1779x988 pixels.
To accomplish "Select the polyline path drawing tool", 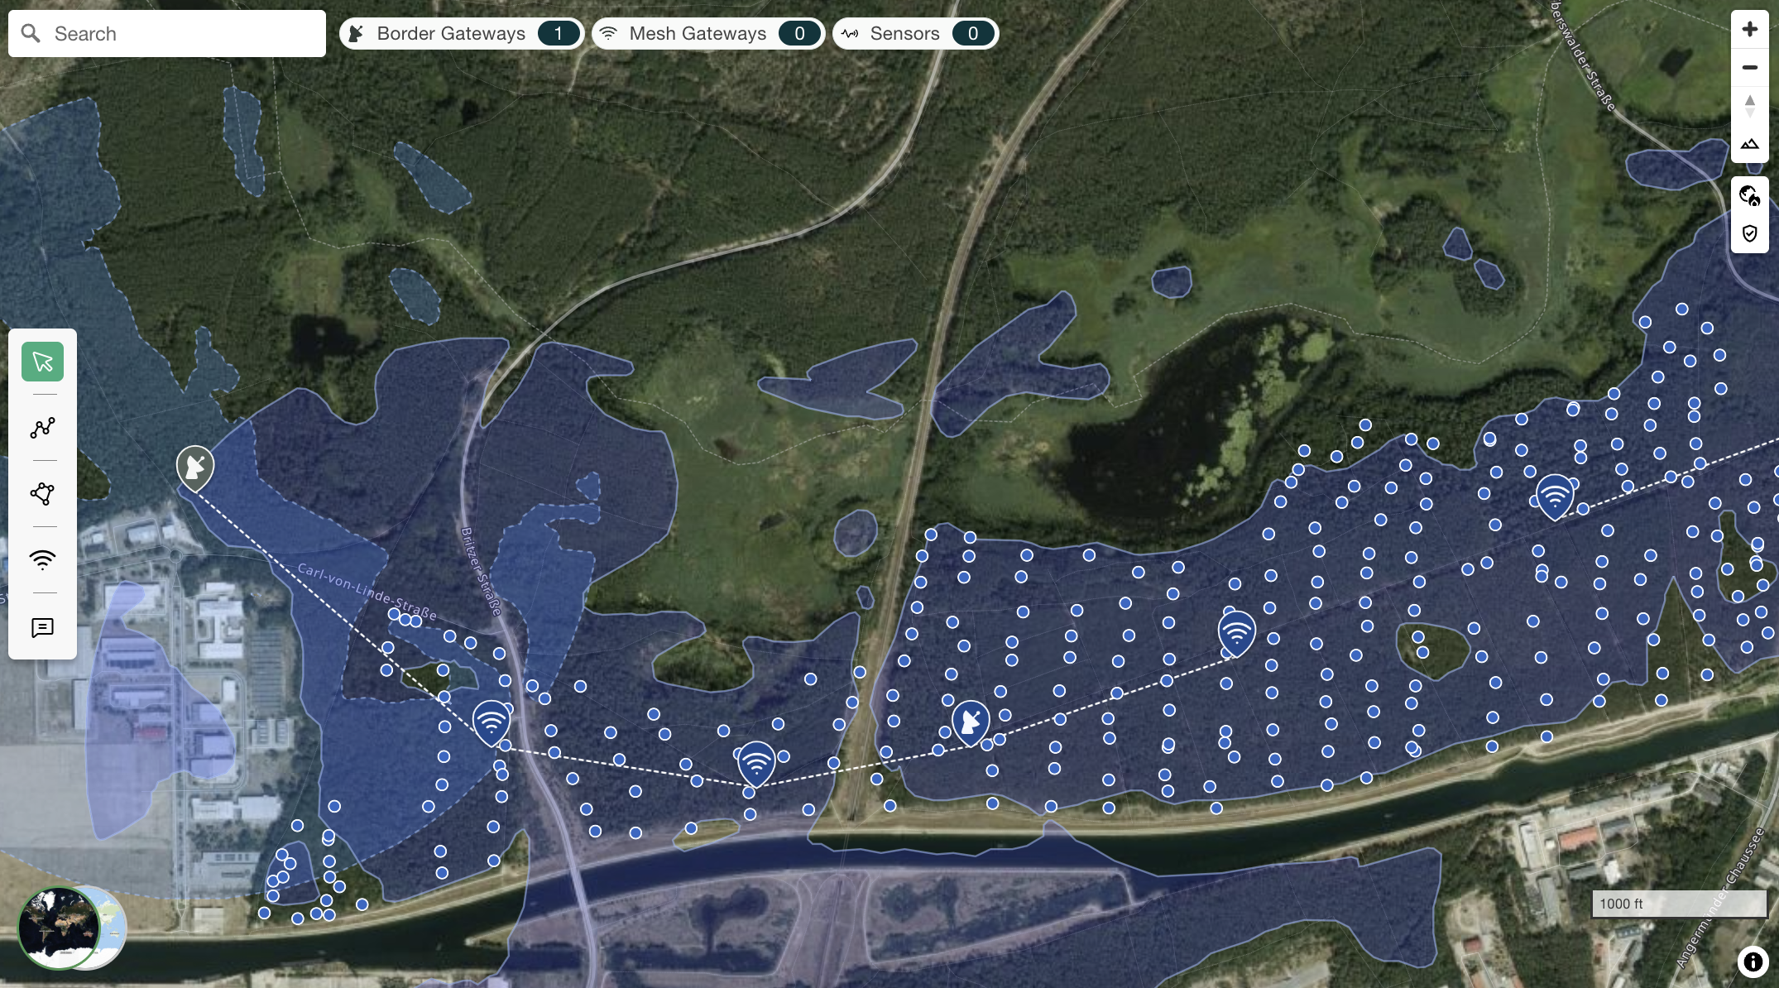I will [x=42, y=428].
